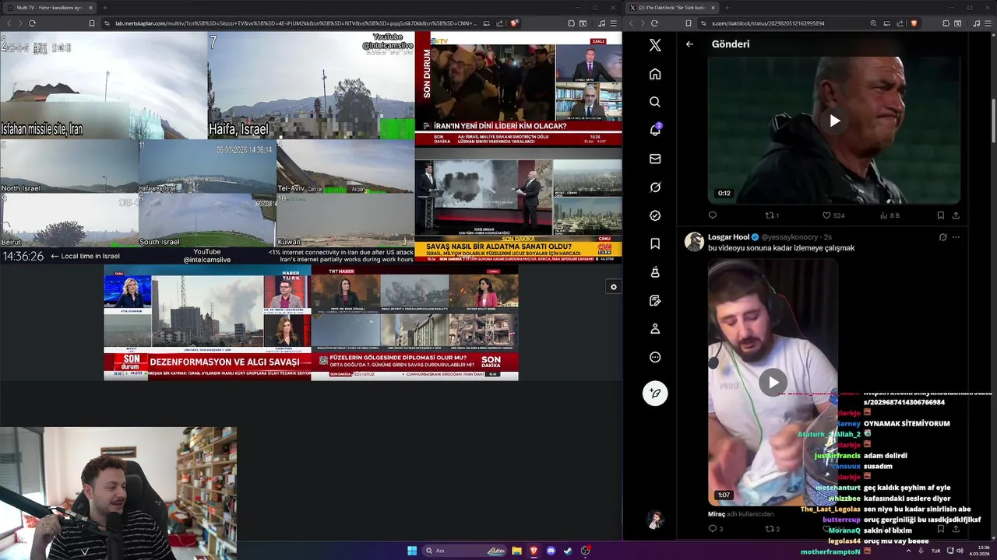Image resolution: width=997 pixels, height=560 pixels.
Task: Select the Haber Türk stream tile
Action: [x=207, y=323]
